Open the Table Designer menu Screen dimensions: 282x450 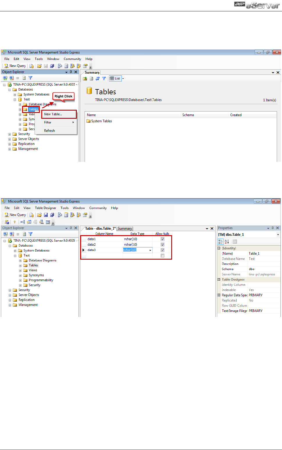point(45,208)
